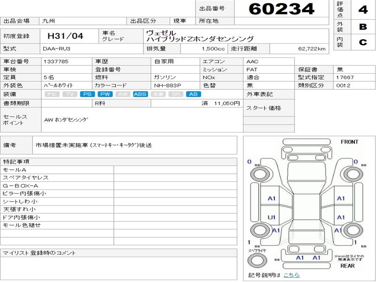Click the sales point AW ホンダセンシング
The width and height of the screenshot is (376, 282).
click(66, 120)
